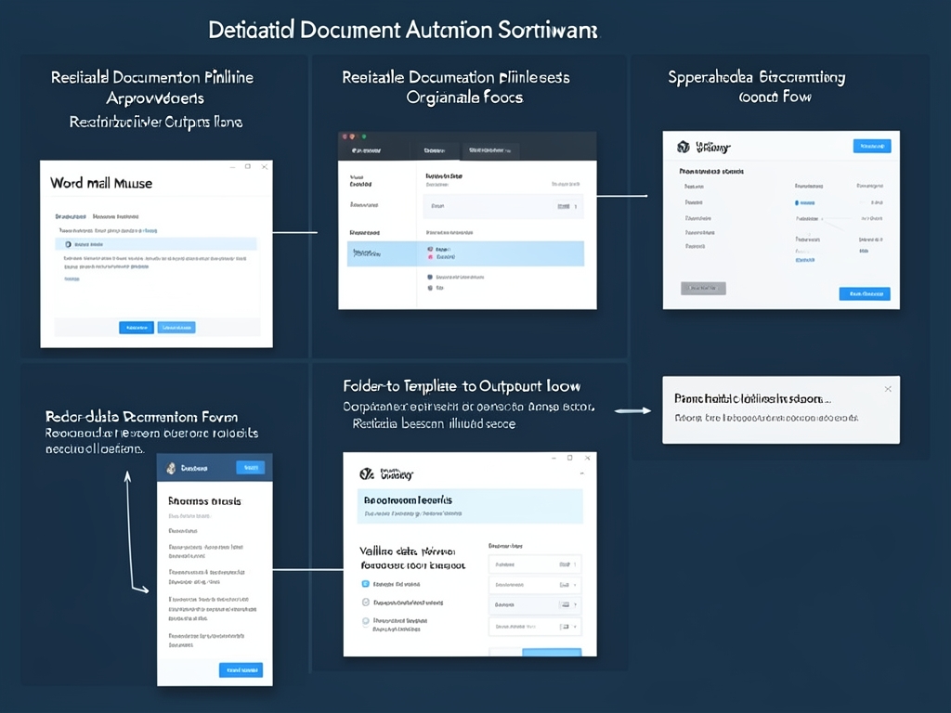Image resolution: width=951 pixels, height=713 pixels.
Task: Click the blue button in the top-right window header
Action: [x=872, y=146]
